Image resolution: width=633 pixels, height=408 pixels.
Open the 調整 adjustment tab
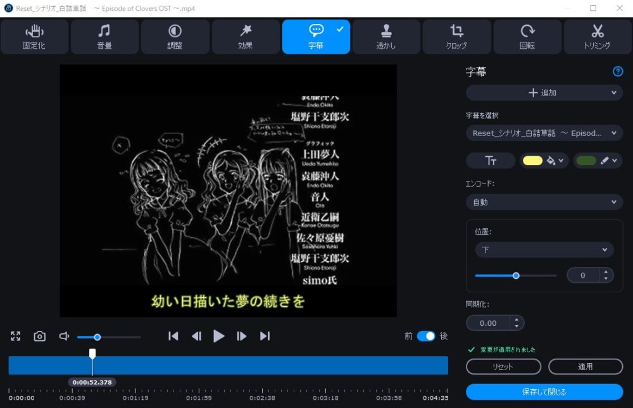tap(175, 37)
